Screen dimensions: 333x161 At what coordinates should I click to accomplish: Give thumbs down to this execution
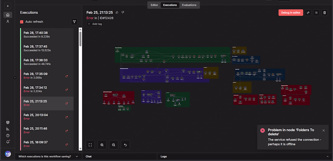(123, 12)
